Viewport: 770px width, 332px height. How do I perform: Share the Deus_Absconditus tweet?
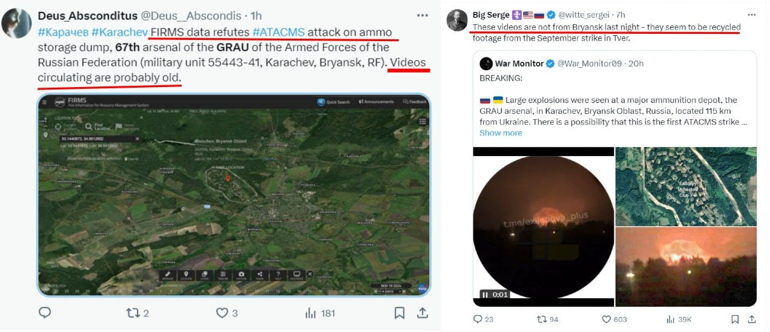pyautogui.click(x=423, y=313)
